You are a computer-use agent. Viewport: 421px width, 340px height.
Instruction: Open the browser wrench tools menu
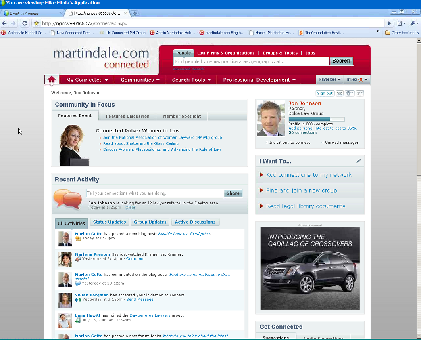(414, 23)
